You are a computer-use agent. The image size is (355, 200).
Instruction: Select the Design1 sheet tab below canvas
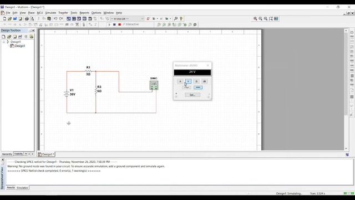click(46, 154)
